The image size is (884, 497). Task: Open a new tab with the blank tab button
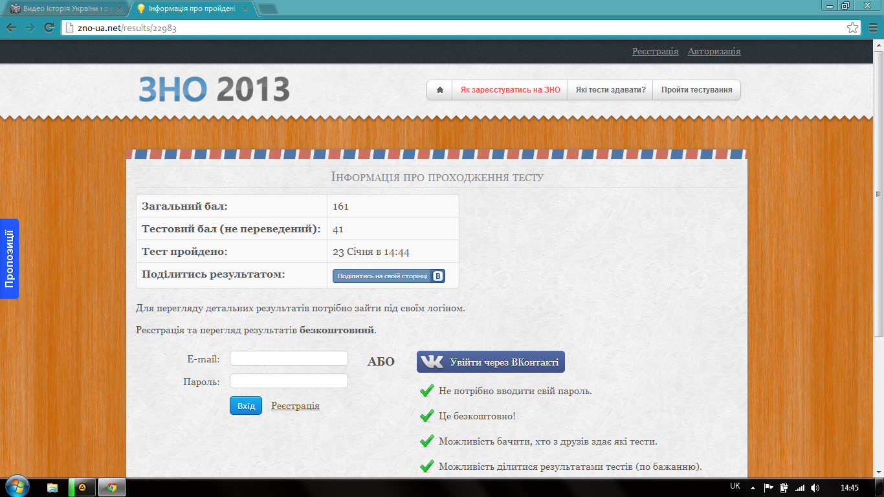tap(267, 9)
